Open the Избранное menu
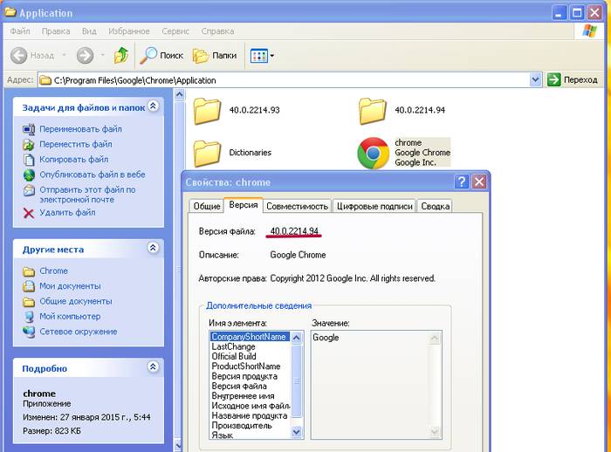This screenshot has height=452, width=611. (x=129, y=31)
